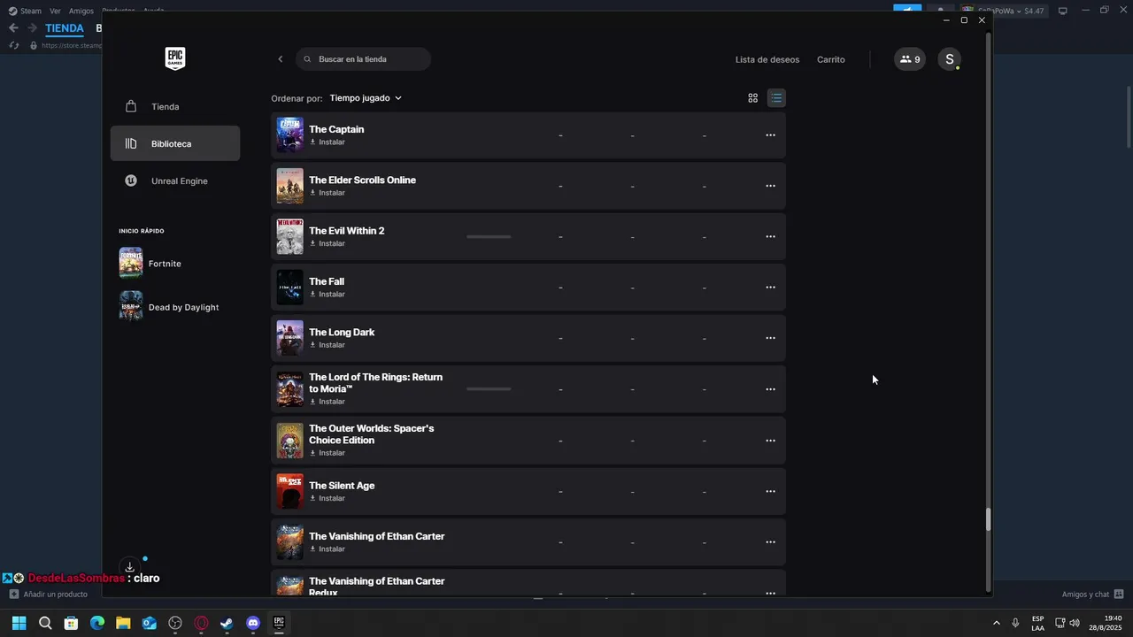Viewport: 1133px width, 637px height.
Task: Install The Long Dark
Action: pos(328,345)
